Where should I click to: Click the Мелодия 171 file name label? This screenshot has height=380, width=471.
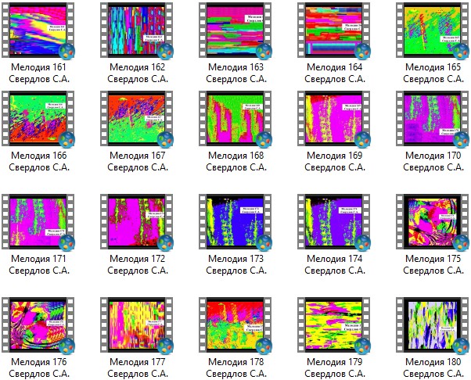[39, 264]
